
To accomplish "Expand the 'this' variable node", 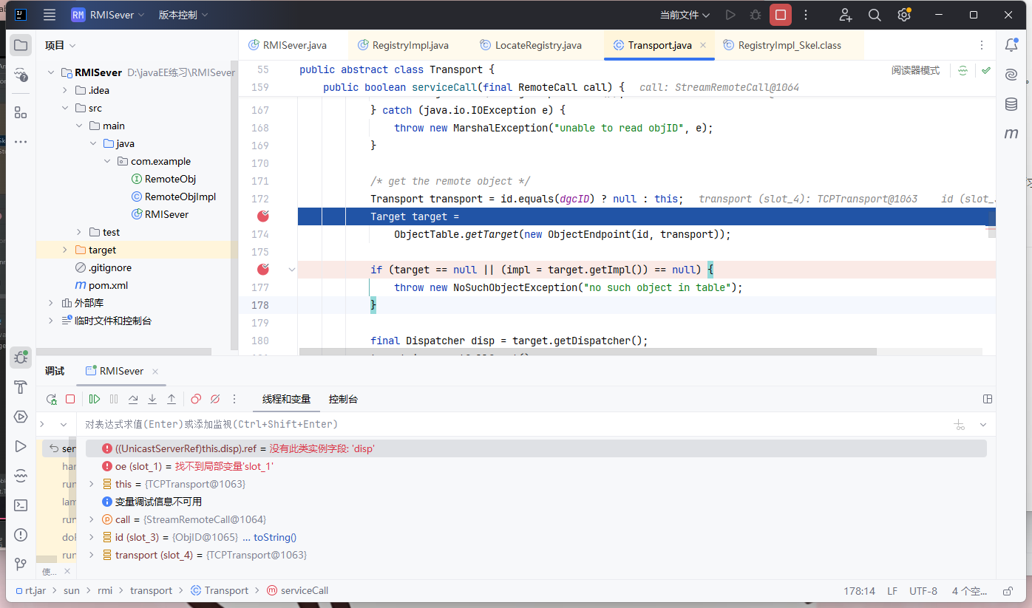I will point(92,484).
